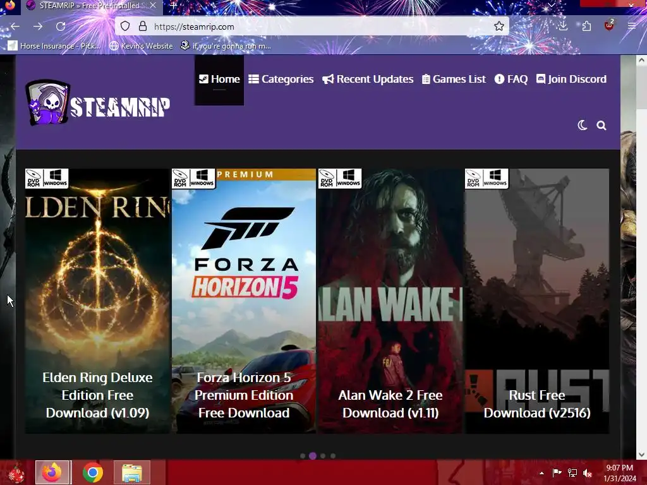The image size is (647, 485).
Task: Open the Rust Free Download card
Action: (x=537, y=301)
